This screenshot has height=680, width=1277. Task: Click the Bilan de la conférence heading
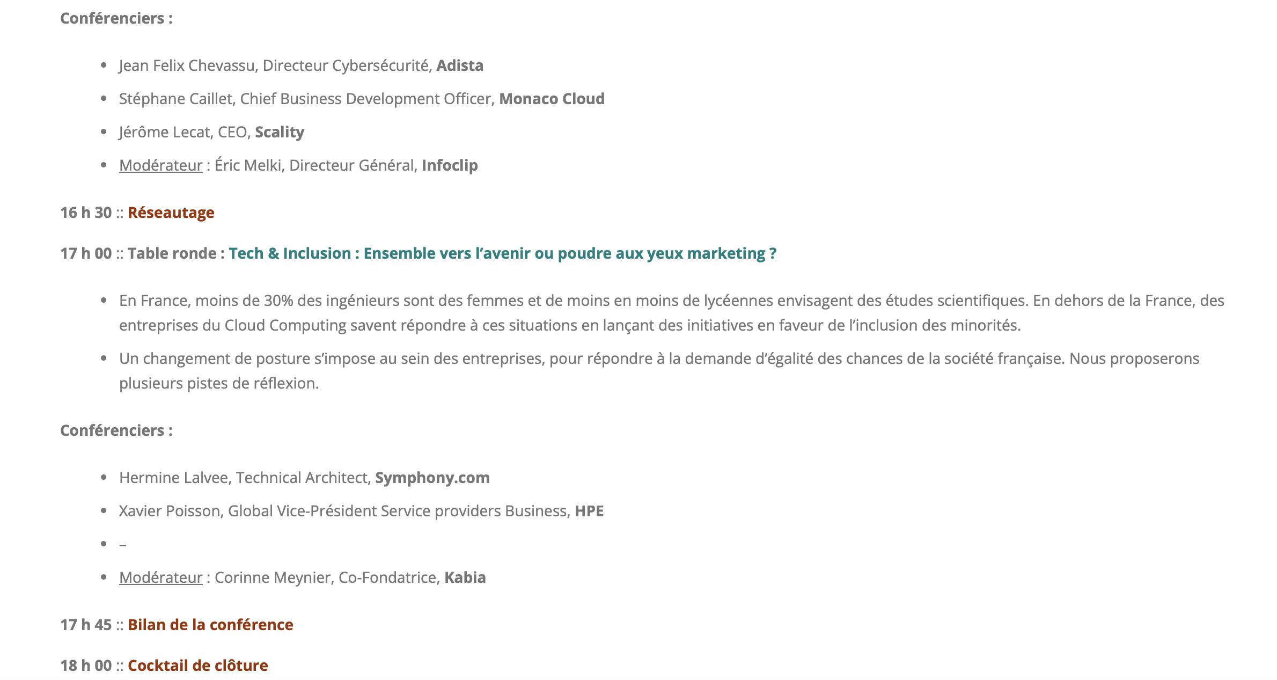point(210,625)
